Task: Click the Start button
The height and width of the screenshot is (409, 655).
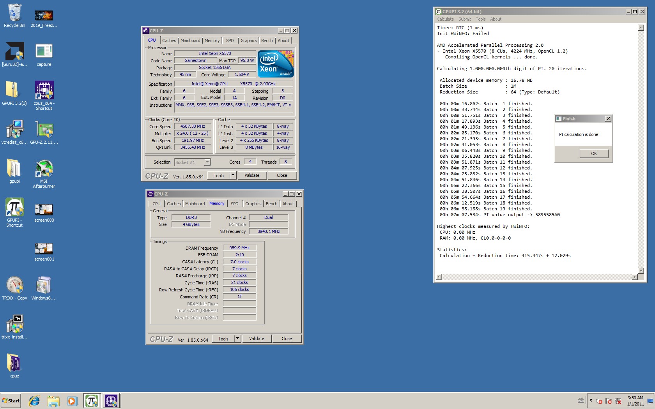Action: click(x=11, y=401)
